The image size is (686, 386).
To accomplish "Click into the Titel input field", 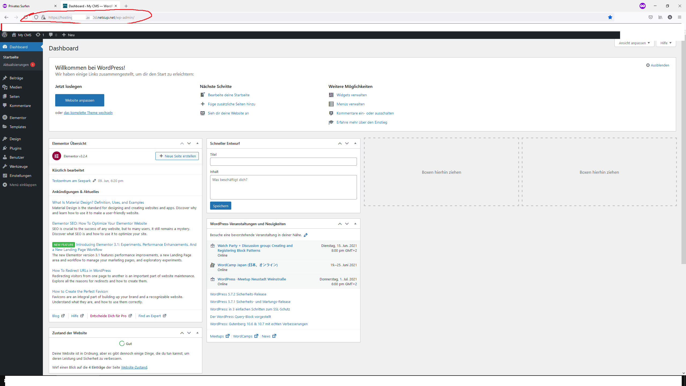I will pyautogui.click(x=283, y=162).
